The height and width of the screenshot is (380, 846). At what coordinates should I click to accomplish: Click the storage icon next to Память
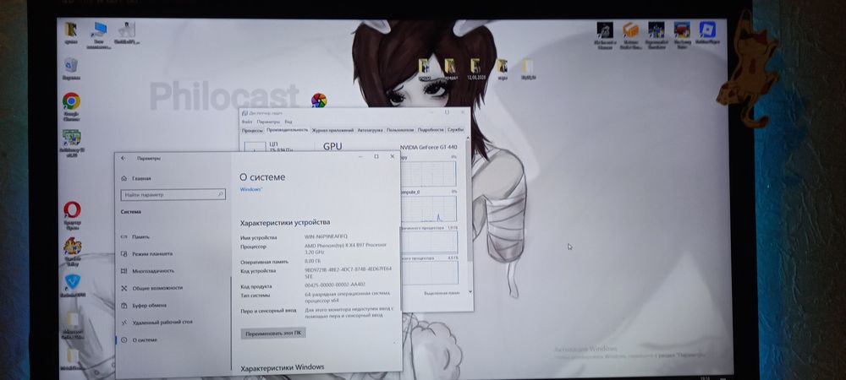[124, 236]
